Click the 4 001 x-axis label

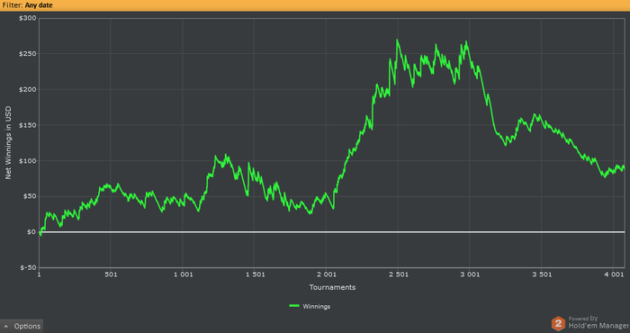pyautogui.click(x=613, y=274)
